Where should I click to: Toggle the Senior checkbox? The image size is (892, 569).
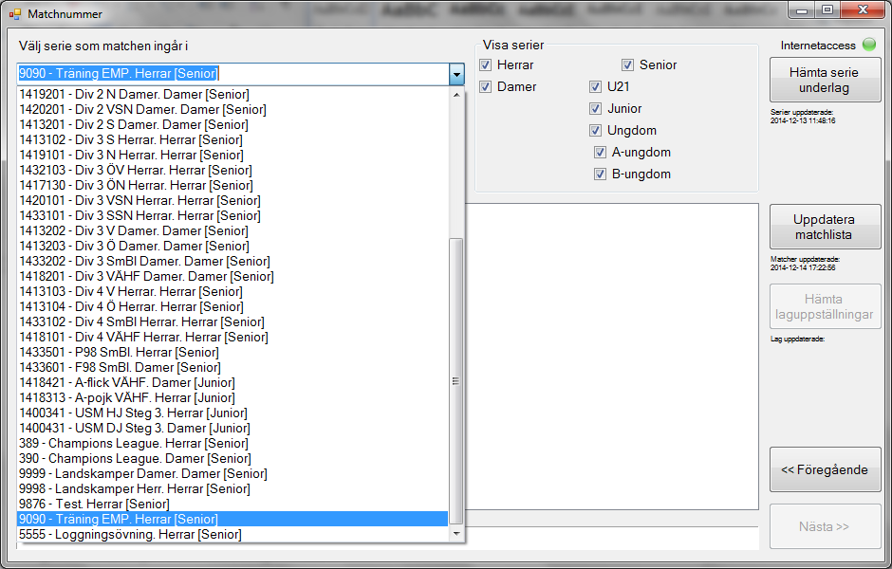point(627,64)
